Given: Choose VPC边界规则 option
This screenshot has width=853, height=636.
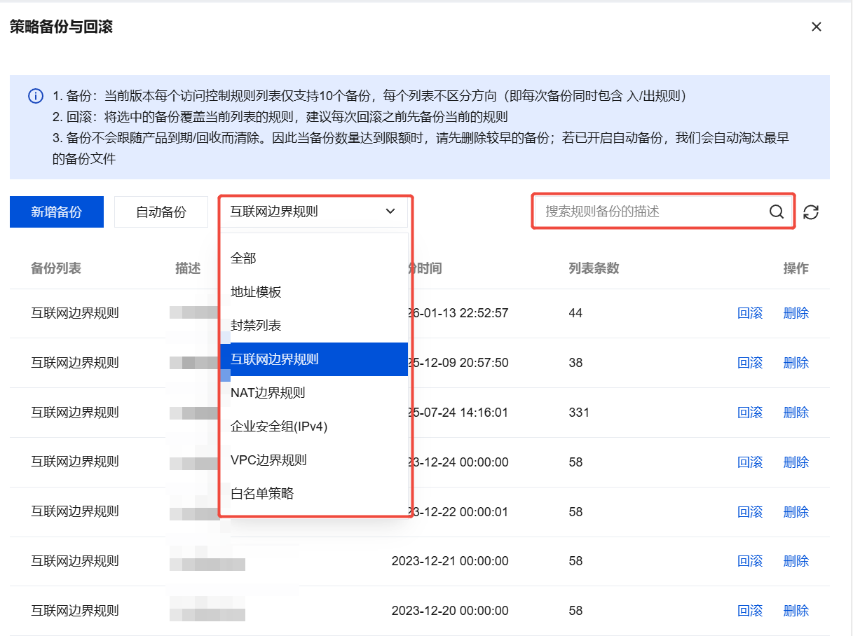Looking at the screenshot, I should tap(313, 460).
